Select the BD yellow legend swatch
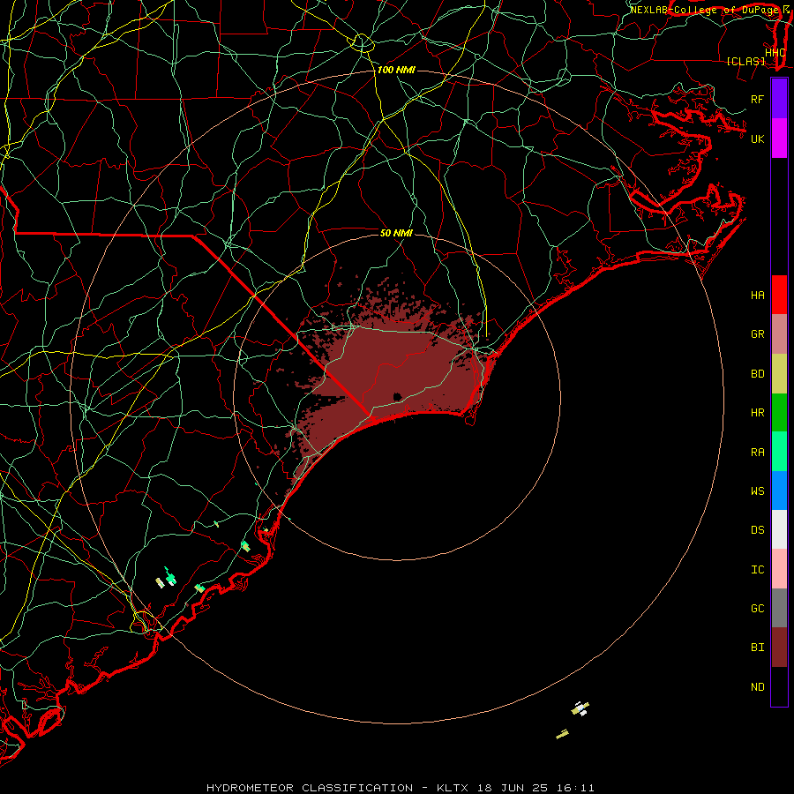 [x=779, y=373]
